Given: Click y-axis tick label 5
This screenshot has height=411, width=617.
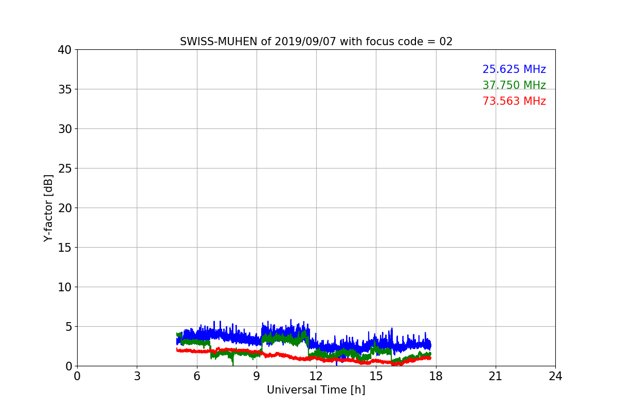Looking at the screenshot, I should tap(68, 327).
